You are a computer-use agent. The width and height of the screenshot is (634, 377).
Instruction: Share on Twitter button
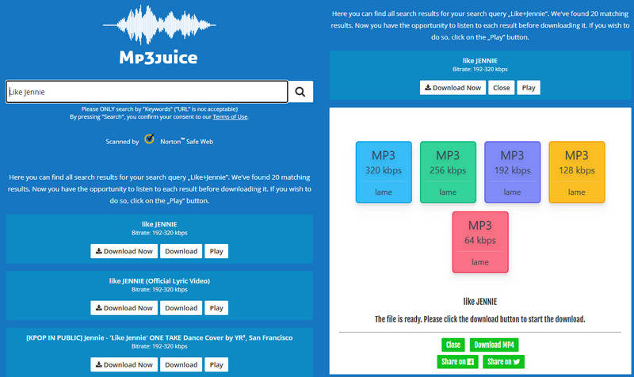pyautogui.click(x=504, y=362)
